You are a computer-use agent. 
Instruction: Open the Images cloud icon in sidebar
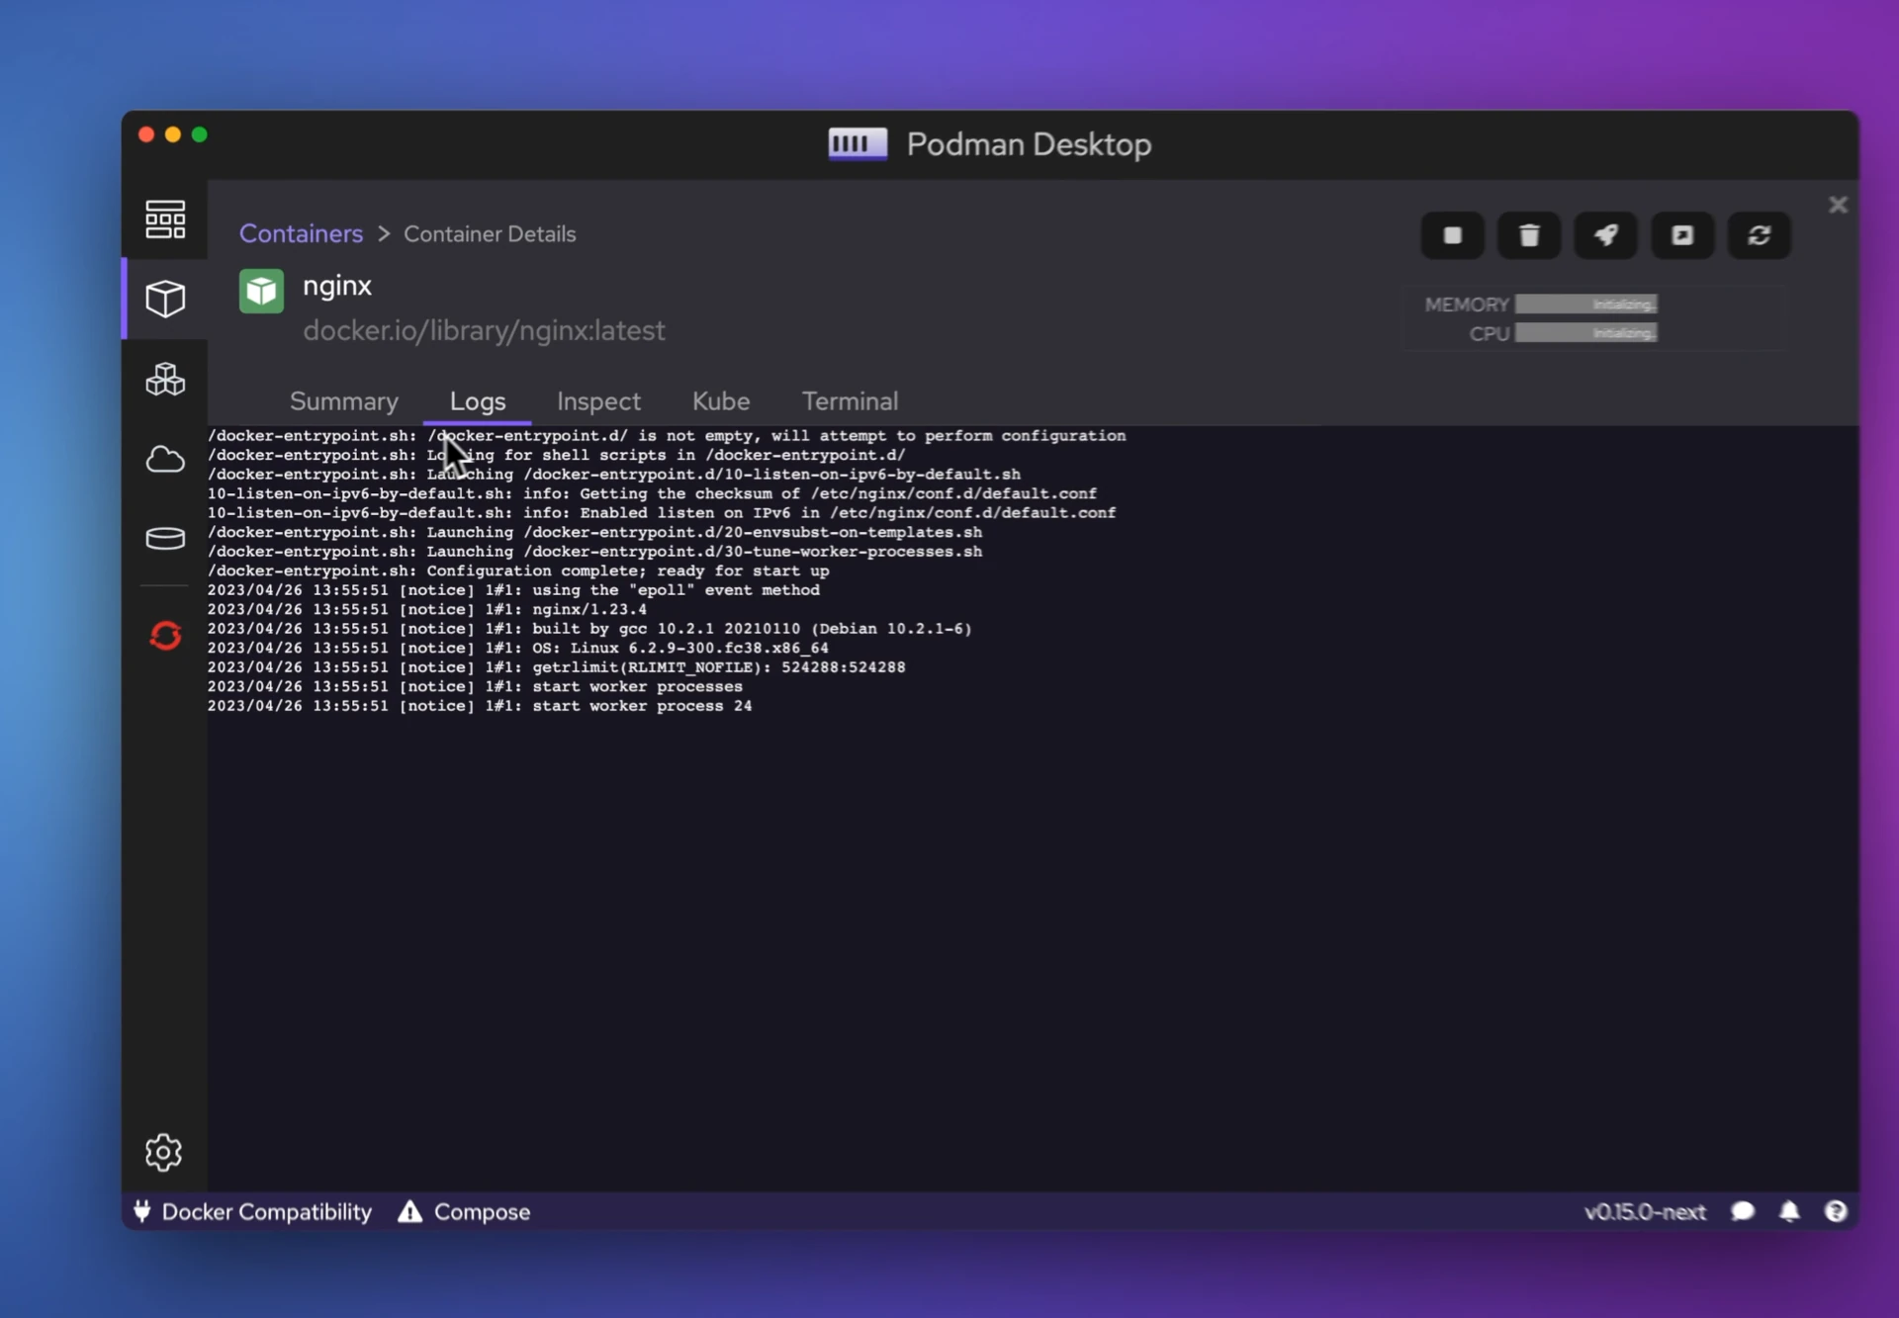[x=165, y=459]
